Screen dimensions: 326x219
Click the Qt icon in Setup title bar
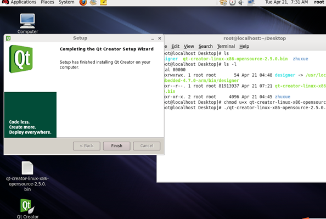pos(8,38)
